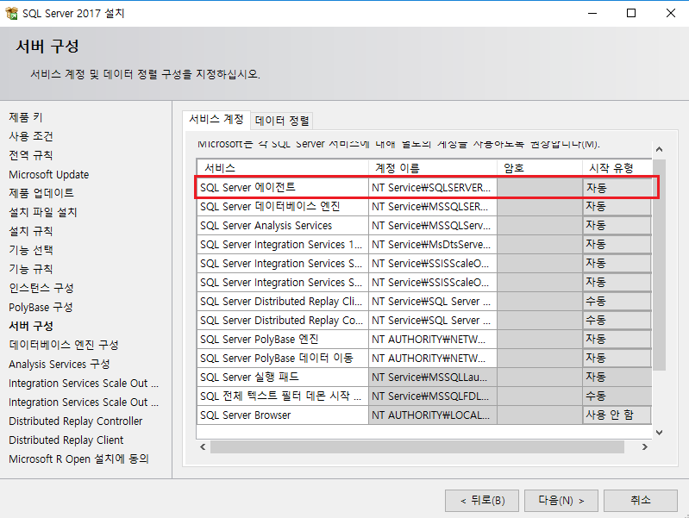
Task: Click account name NT Service\MsDtsServe...
Action: point(432,244)
